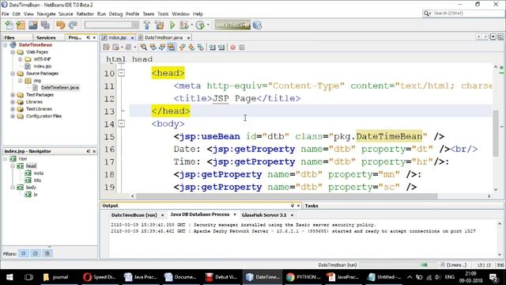Click the Next Bookmark editor icon
The width and height of the screenshot is (506, 285).
click(191, 47)
